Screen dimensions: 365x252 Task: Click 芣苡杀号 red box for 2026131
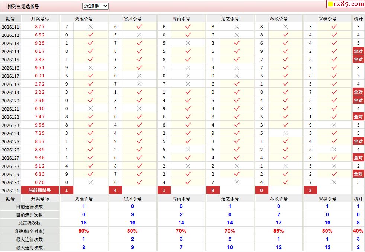tap(262, 190)
